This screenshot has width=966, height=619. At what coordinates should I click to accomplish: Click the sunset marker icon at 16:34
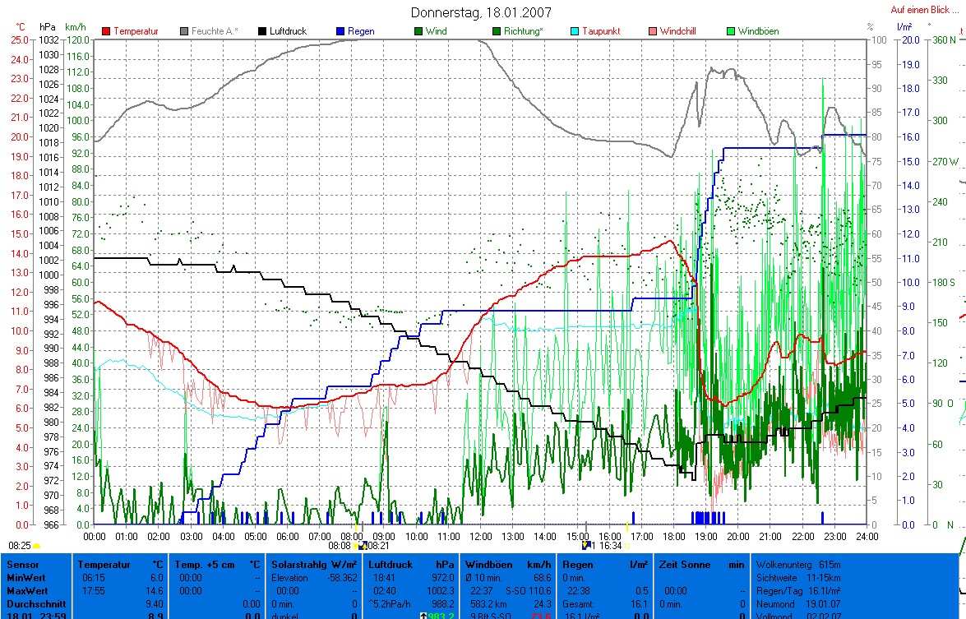coord(586,544)
